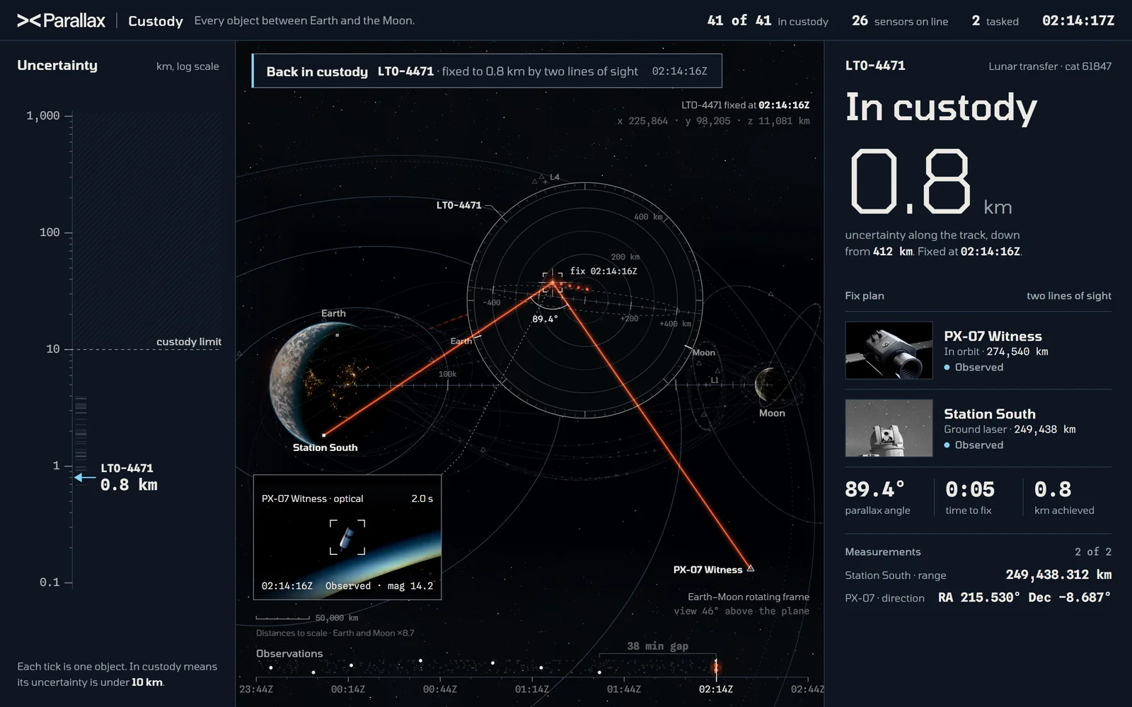This screenshot has width=1132, height=707.
Task: Click the 0.8 km uncertainty readout
Action: coord(931,182)
